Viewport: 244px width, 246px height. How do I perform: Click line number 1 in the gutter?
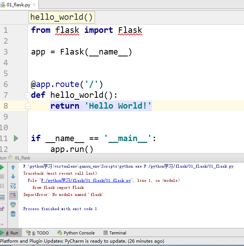pyautogui.click(x=6, y=30)
